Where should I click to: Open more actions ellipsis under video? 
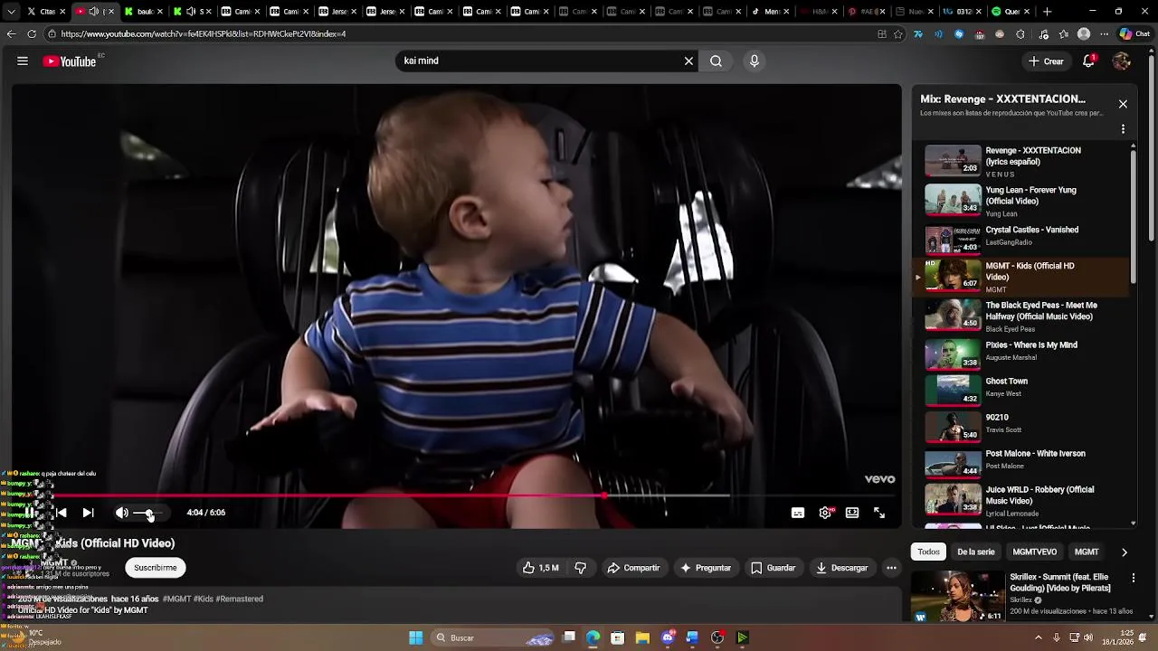click(891, 568)
